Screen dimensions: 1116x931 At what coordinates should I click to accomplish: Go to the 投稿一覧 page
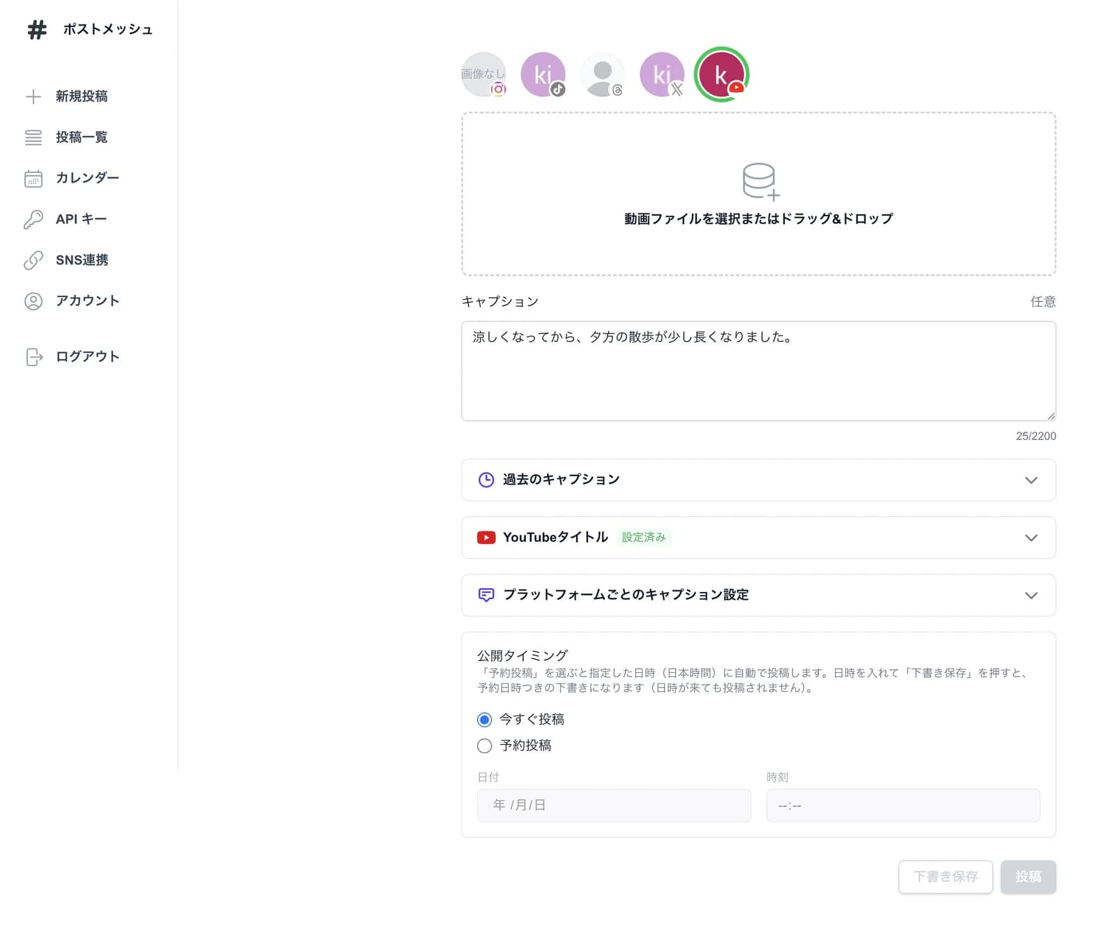point(82,137)
